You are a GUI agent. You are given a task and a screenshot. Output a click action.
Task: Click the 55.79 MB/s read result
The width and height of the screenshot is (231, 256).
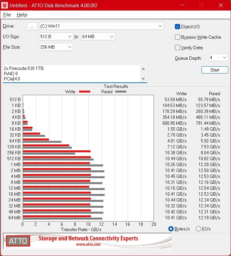pos(209,99)
